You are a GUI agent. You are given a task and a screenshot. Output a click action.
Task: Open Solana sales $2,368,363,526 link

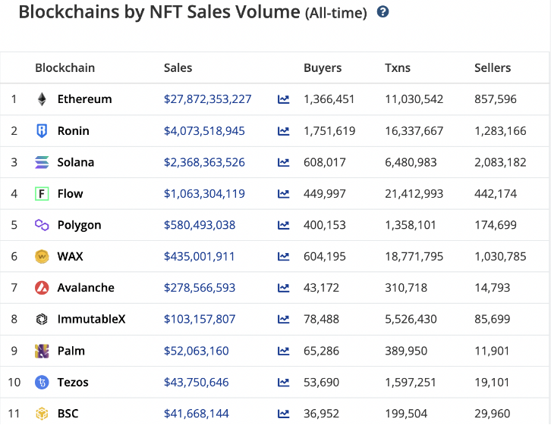click(x=204, y=162)
